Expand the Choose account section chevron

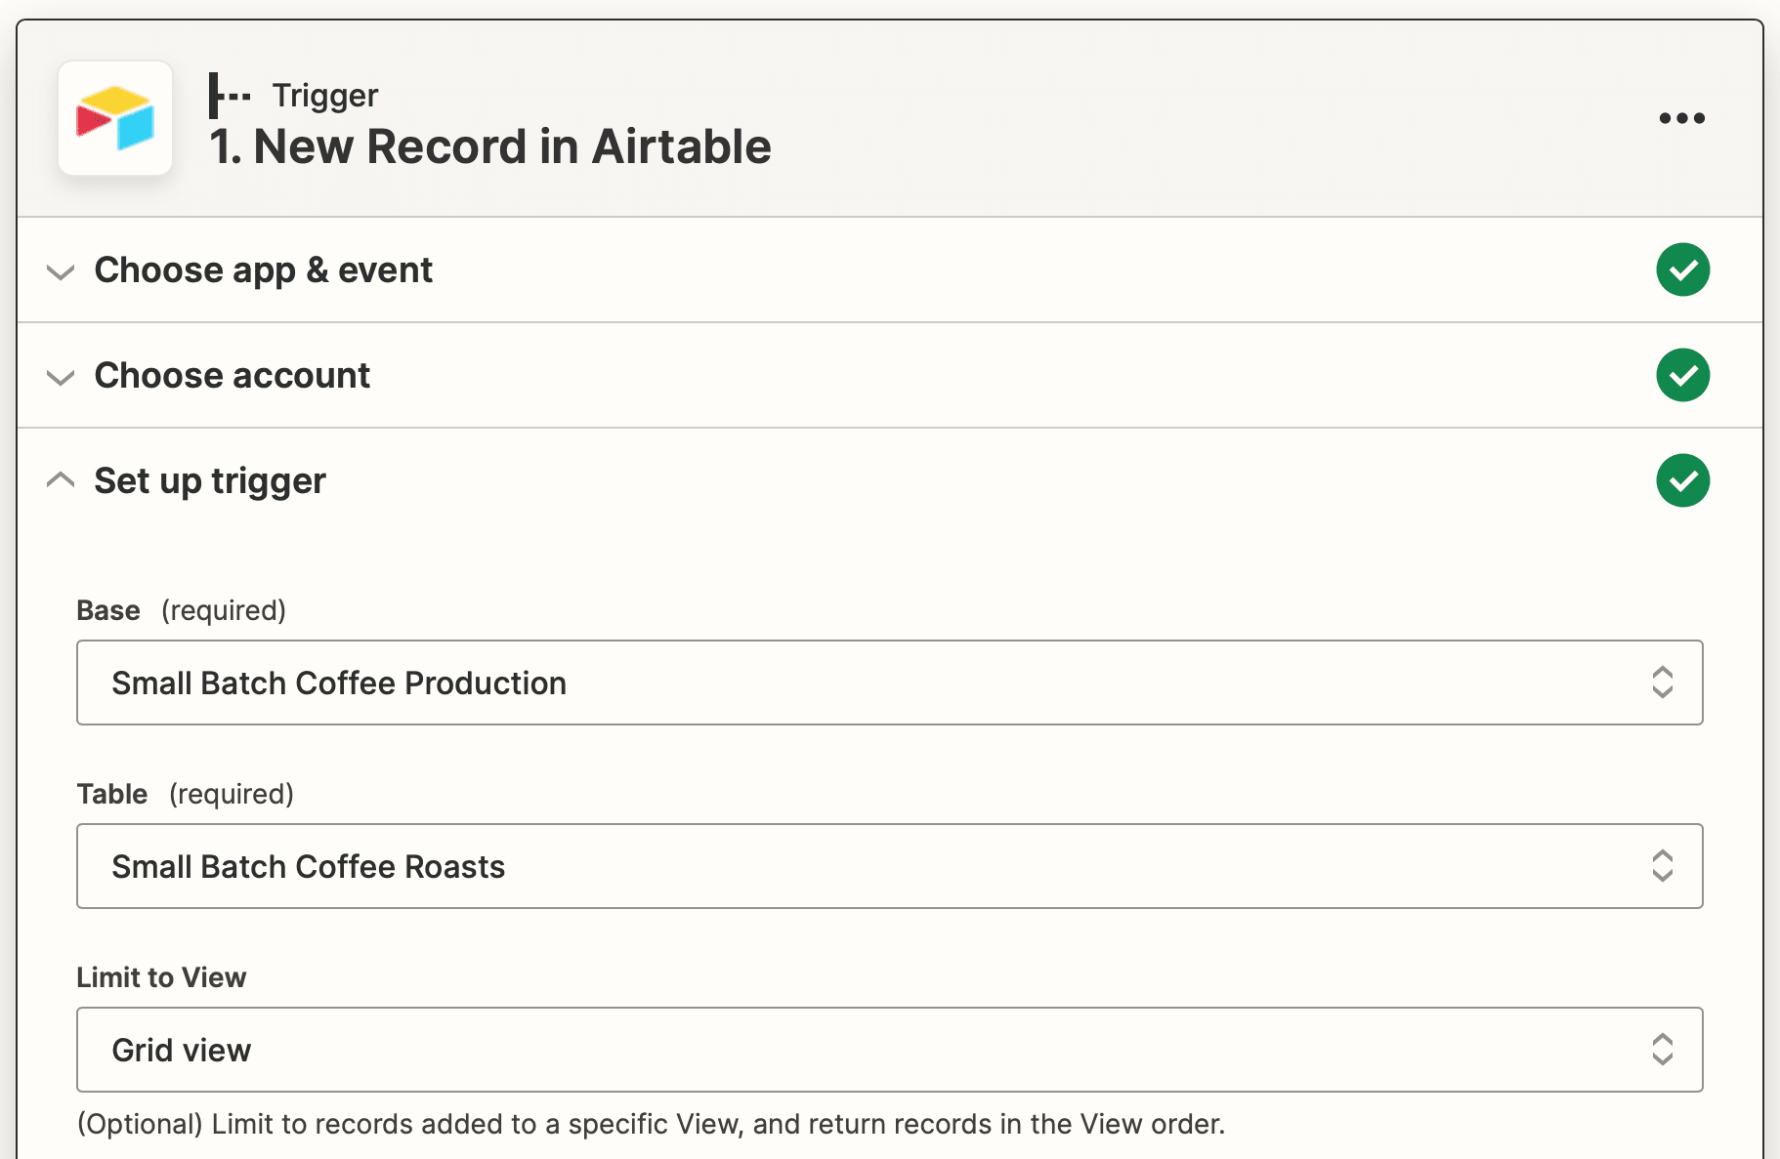tap(61, 377)
